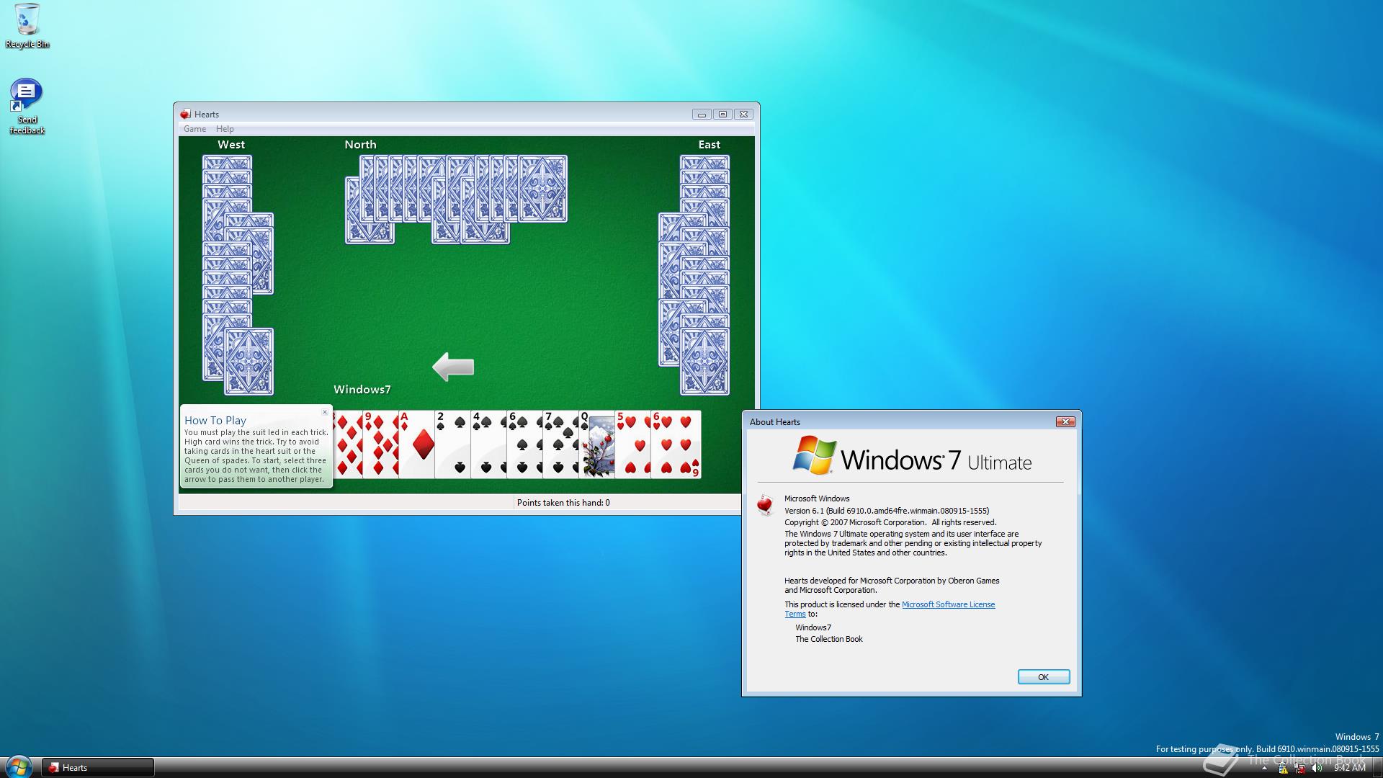Click the North player label
Viewport: 1383px width, 778px height.
[x=360, y=145]
